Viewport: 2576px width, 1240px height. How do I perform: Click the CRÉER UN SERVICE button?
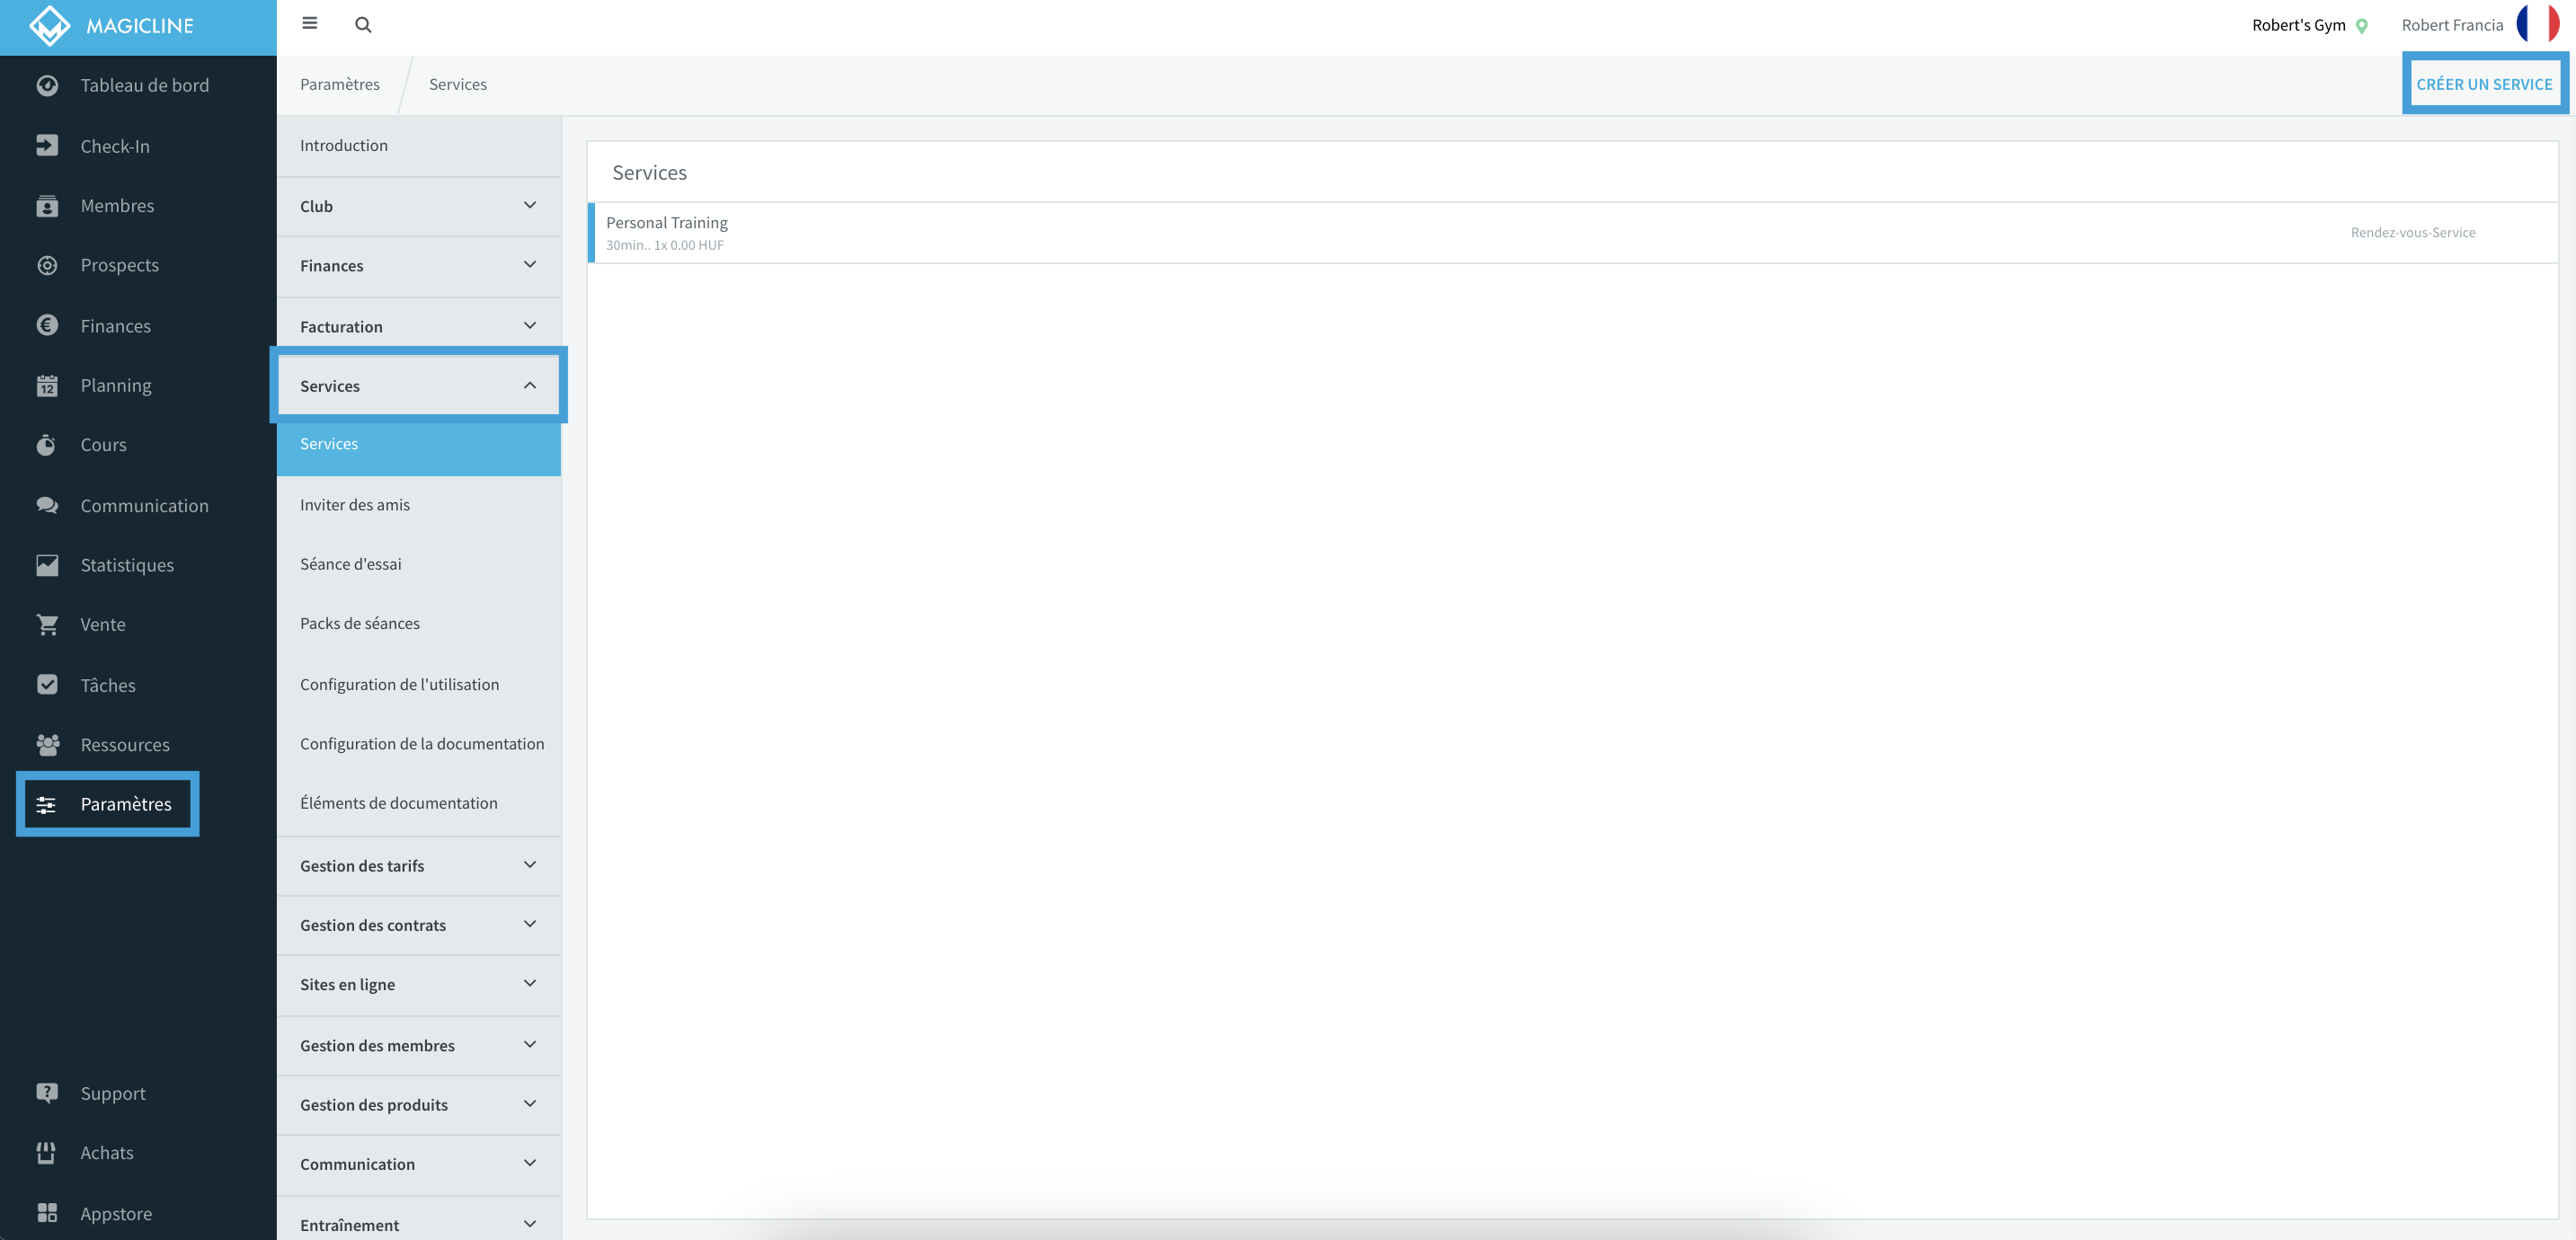2484,84
